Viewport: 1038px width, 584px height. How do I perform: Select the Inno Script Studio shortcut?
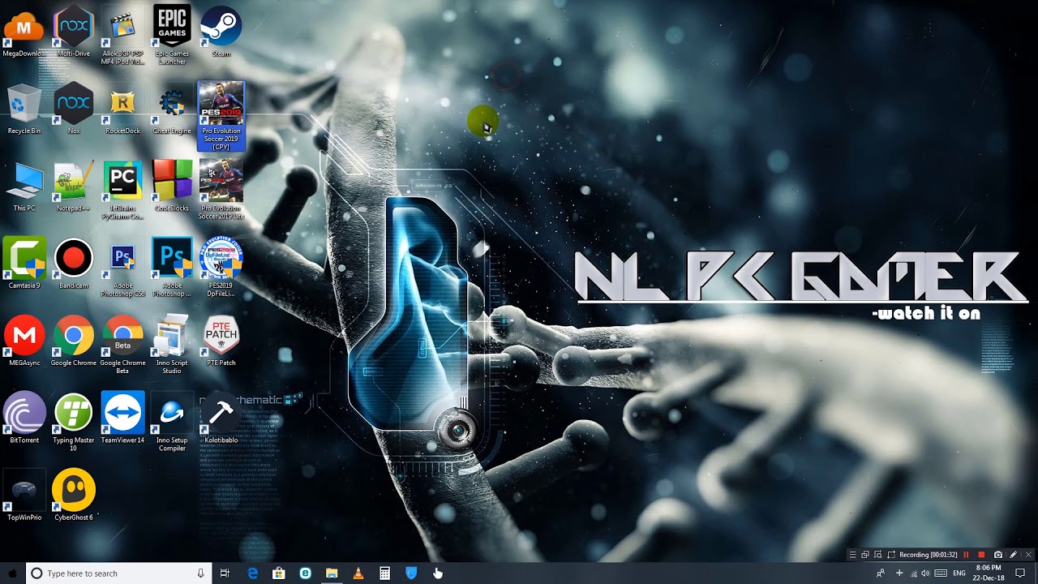pos(172,345)
